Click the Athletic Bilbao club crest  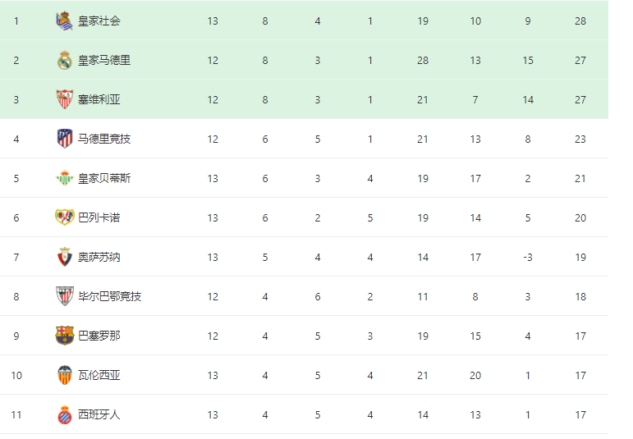point(65,296)
